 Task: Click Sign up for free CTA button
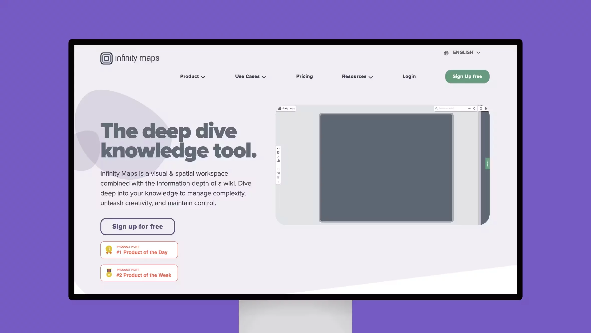(137, 226)
